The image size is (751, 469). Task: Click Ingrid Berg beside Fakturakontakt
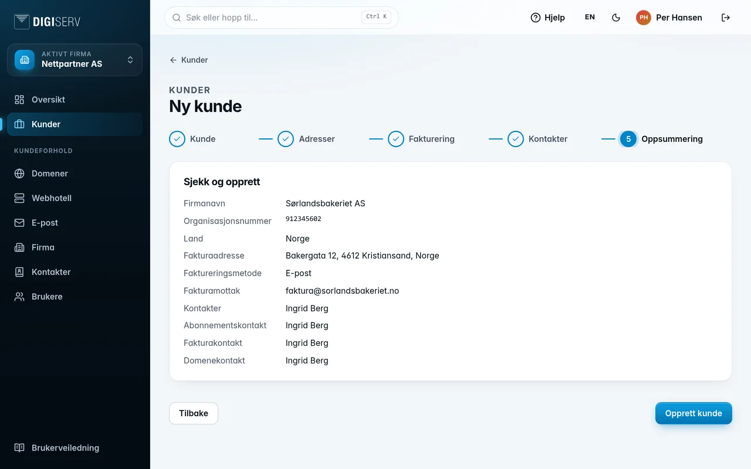(307, 343)
